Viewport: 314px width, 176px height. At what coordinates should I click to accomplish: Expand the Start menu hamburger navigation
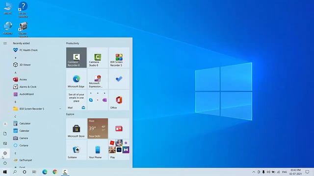point(5,44)
